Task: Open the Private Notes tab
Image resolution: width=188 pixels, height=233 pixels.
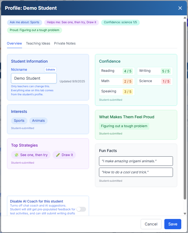Action: (x=65, y=43)
